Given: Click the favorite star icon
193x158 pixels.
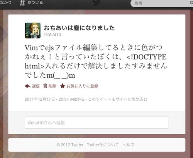Looking at the screenshot, I should (63, 86).
